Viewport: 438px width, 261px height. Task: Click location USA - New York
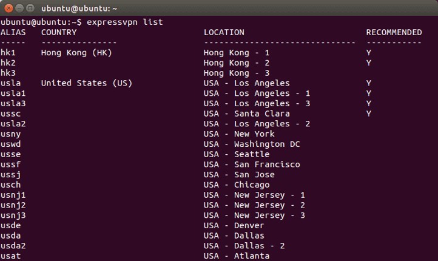240,134
